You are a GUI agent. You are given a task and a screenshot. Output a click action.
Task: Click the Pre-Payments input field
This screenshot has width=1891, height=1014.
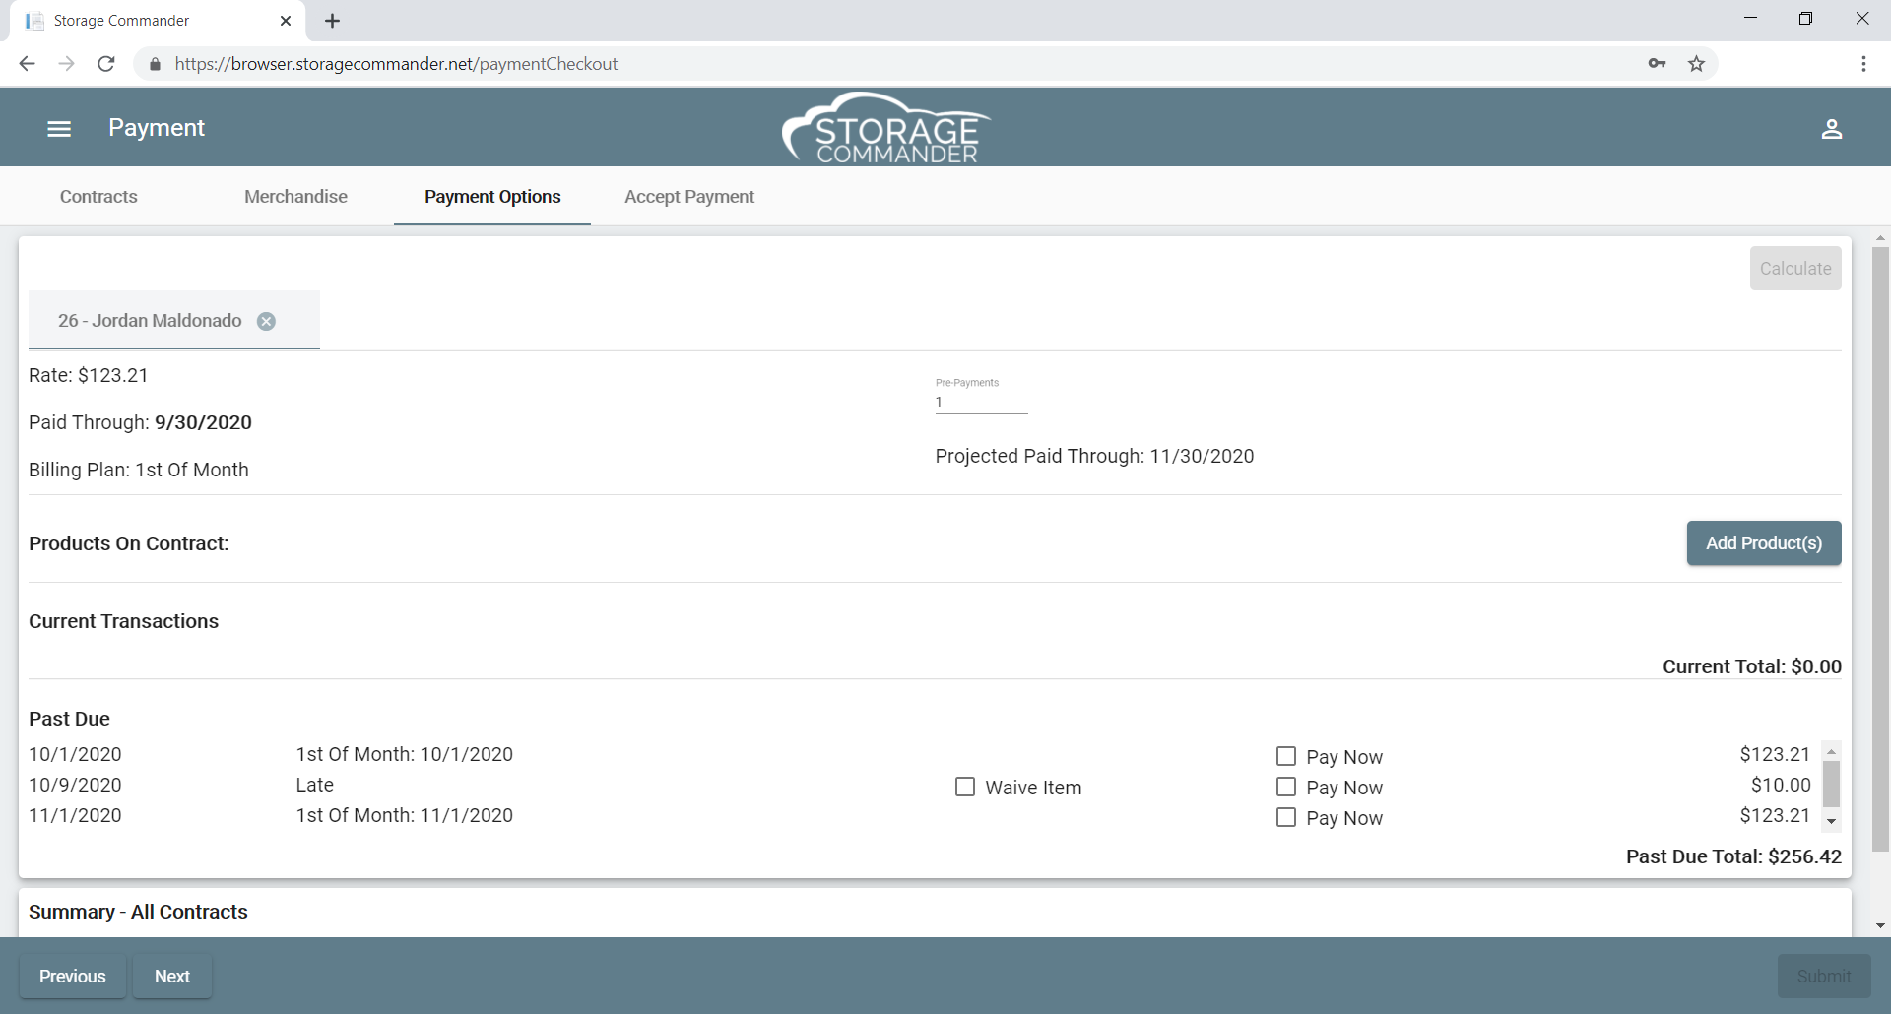[980, 401]
